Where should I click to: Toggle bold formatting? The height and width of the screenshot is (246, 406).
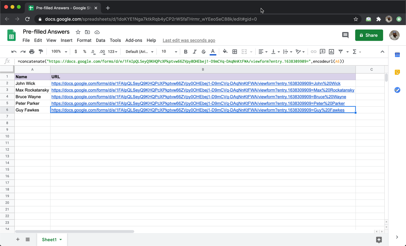(x=186, y=51)
